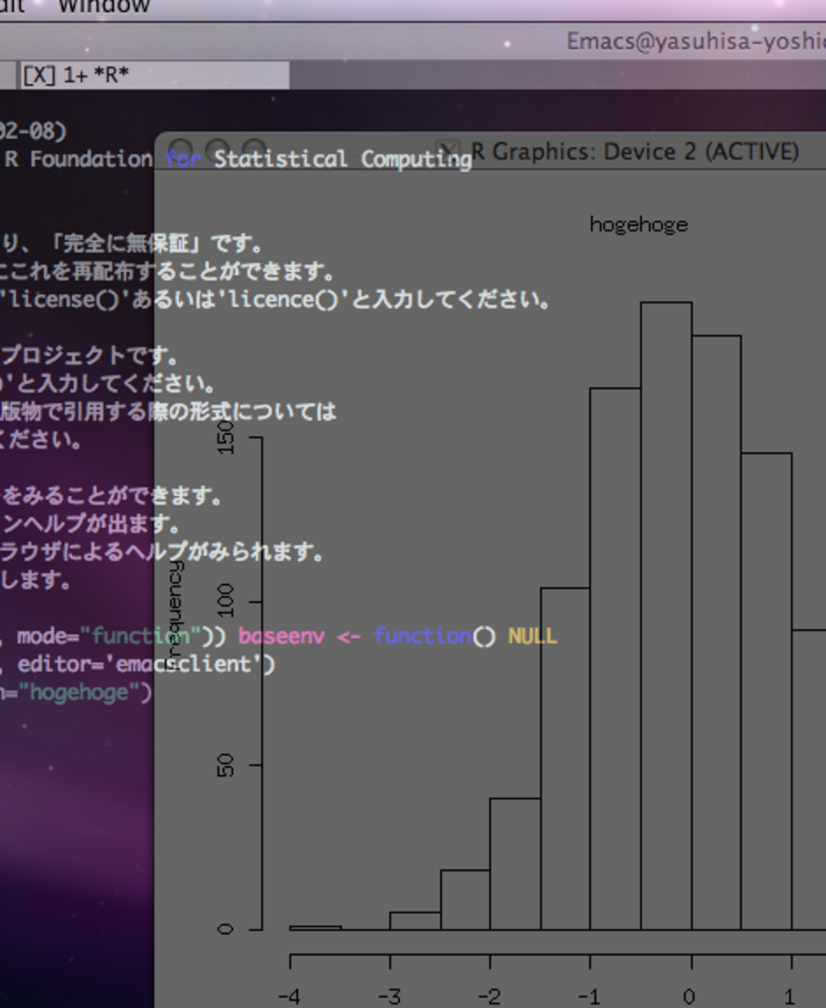
Task: Click the "-1" x-axis tick label
Action: 590,997
